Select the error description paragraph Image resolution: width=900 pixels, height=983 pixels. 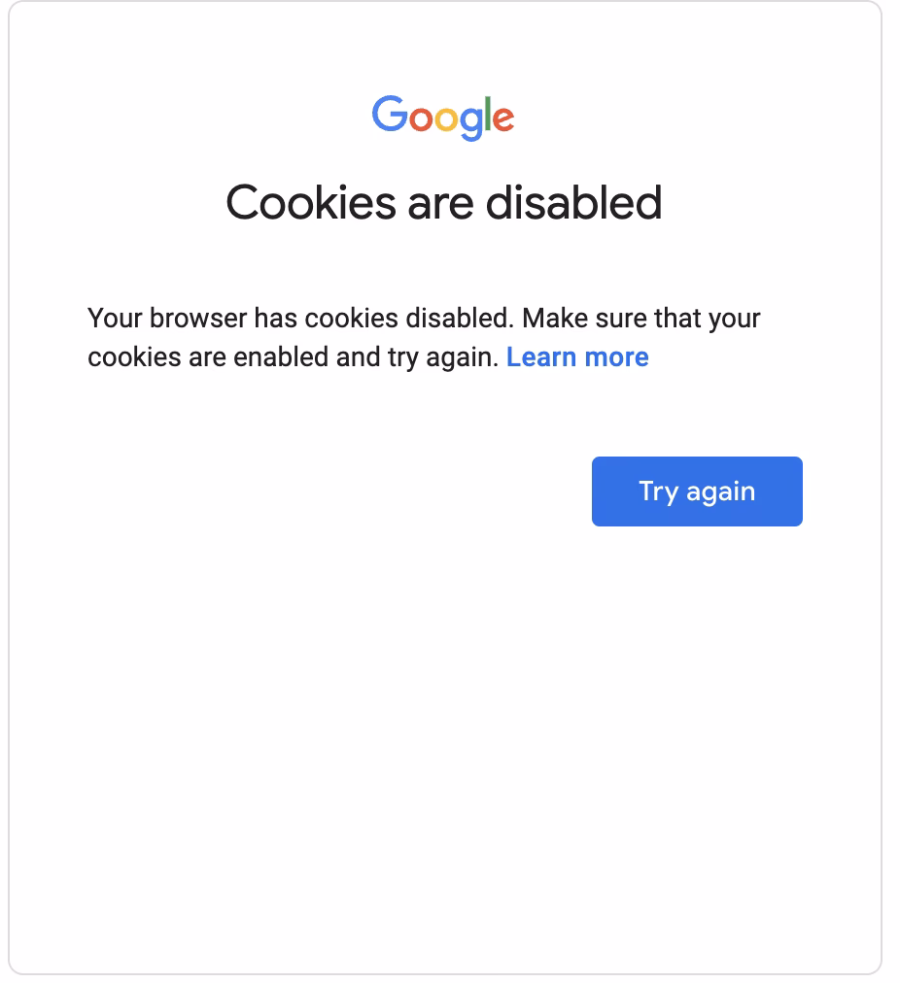tap(425, 337)
